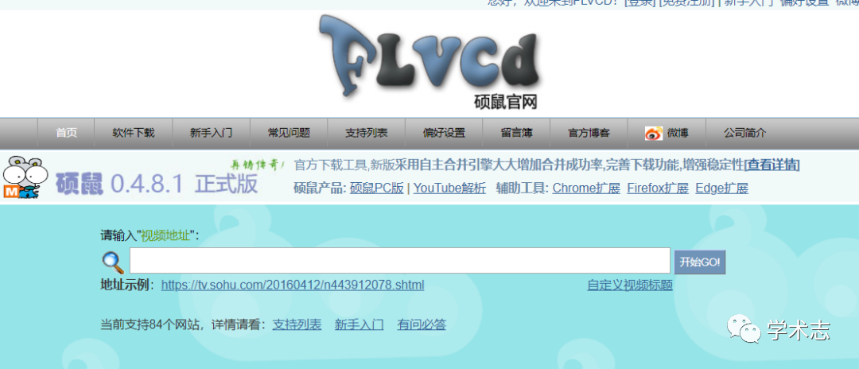Open the 官方博客 nav item
The height and width of the screenshot is (369, 859).
[589, 133]
